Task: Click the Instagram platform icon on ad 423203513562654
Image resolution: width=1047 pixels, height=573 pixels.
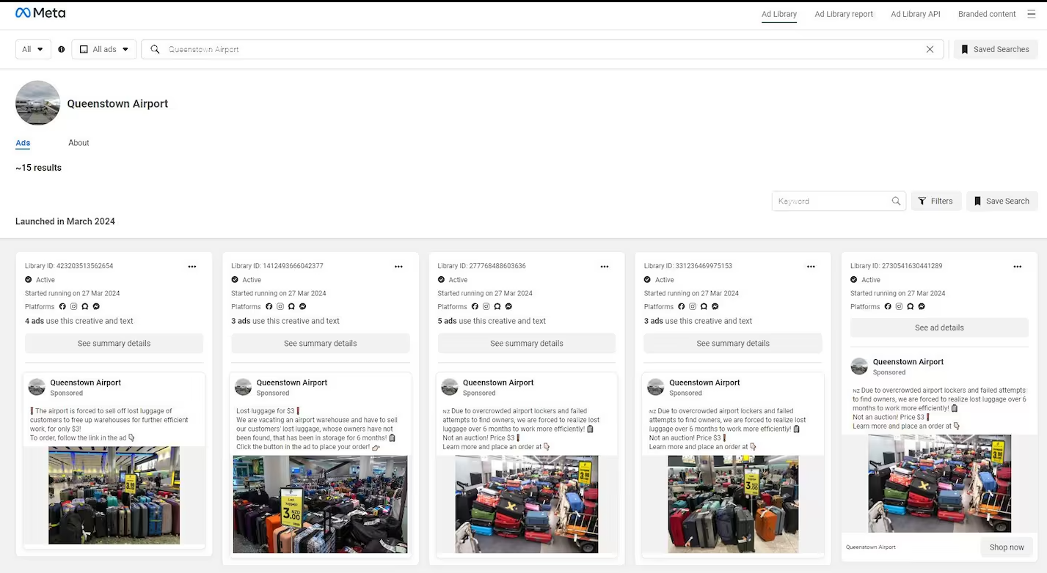Action: 73,306
